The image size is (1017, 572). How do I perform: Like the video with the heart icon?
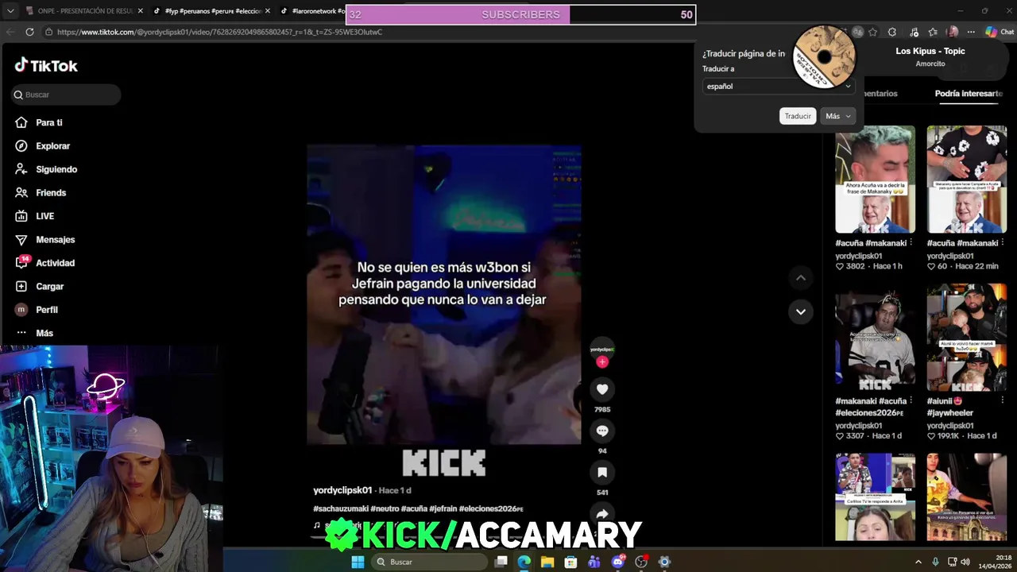602,389
